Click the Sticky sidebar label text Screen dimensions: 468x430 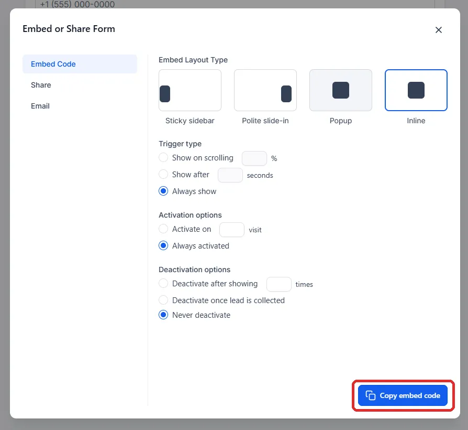tap(190, 121)
